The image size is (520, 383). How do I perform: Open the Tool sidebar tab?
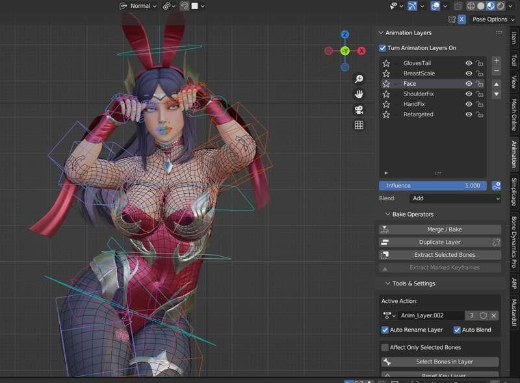[514, 60]
